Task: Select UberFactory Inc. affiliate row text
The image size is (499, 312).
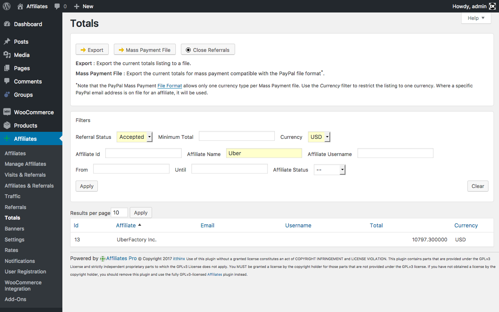Action: (x=137, y=239)
